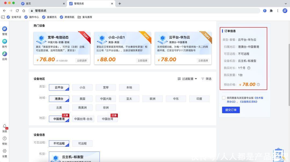The height and width of the screenshot is (162, 290).
Task: Choose 可远程 remote option
Action: (82, 143)
